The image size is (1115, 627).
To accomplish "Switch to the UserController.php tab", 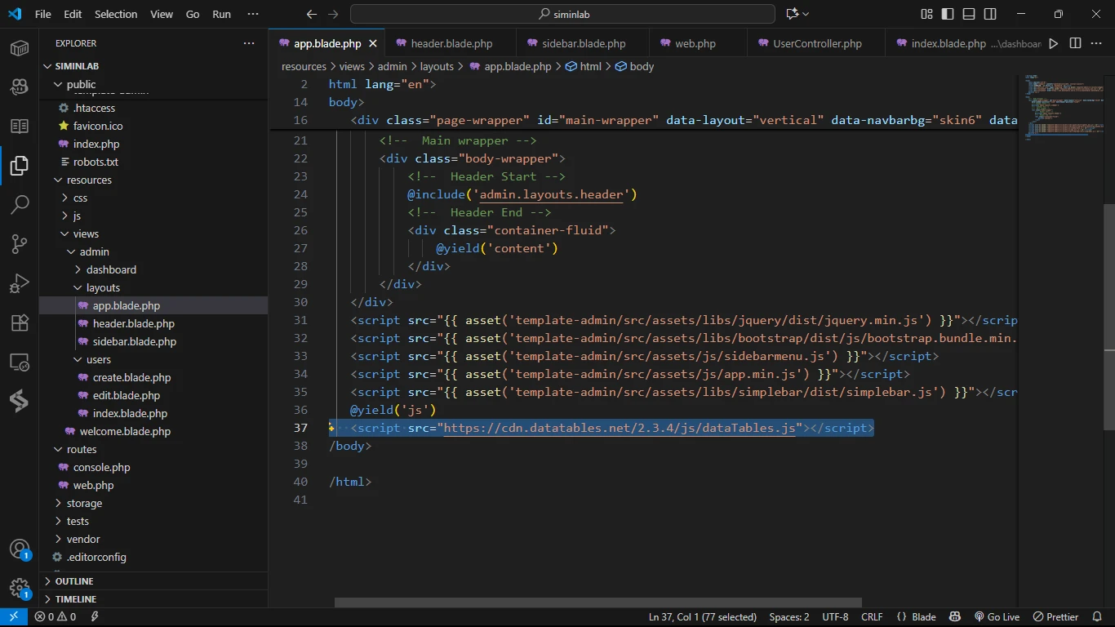I will pyautogui.click(x=817, y=43).
